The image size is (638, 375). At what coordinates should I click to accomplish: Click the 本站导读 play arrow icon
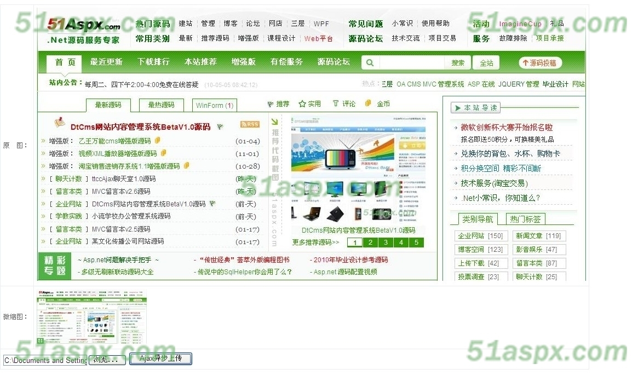(x=458, y=108)
